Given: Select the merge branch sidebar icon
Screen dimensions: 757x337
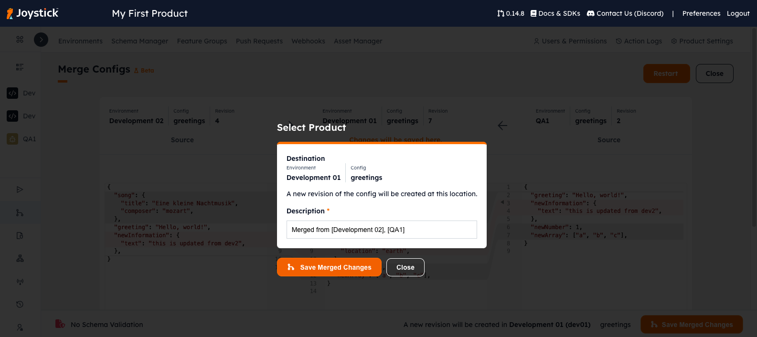Looking at the screenshot, I should pyautogui.click(x=20, y=213).
